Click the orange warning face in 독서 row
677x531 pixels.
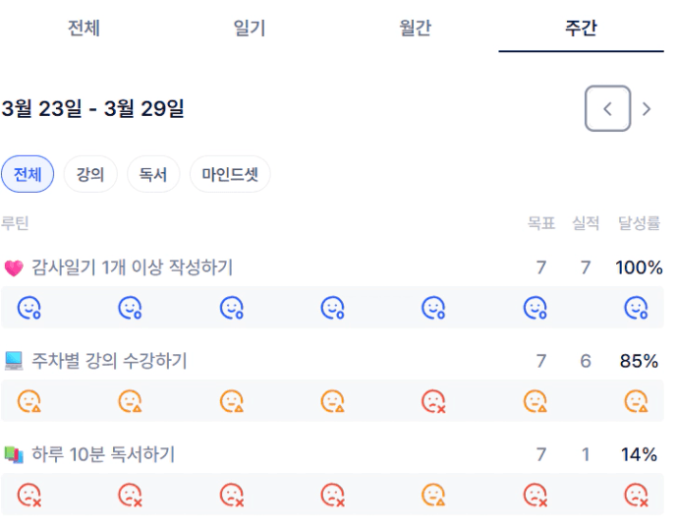tap(433, 495)
